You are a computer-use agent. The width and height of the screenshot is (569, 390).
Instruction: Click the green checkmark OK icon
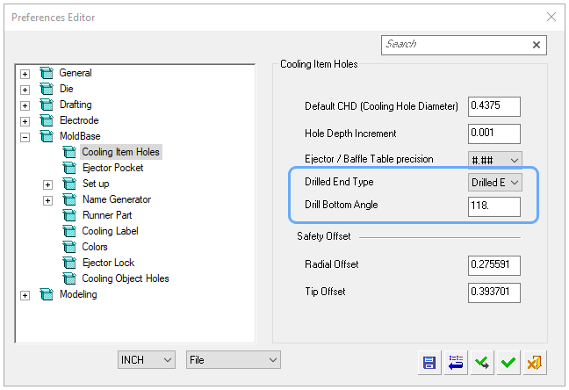click(508, 363)
